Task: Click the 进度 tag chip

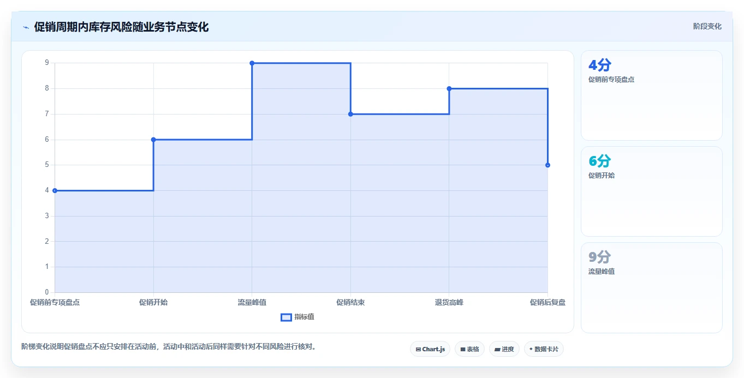Action: [x=504, y=349]
